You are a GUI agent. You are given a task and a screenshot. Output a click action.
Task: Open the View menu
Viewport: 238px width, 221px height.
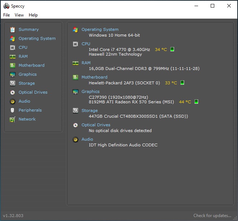(x=19, y=15)
